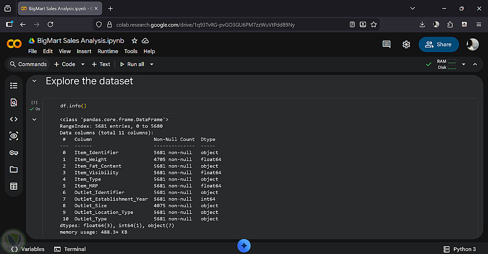Open Colab settings gear
This screenshot has width=488, height=254.
point(406,44)
